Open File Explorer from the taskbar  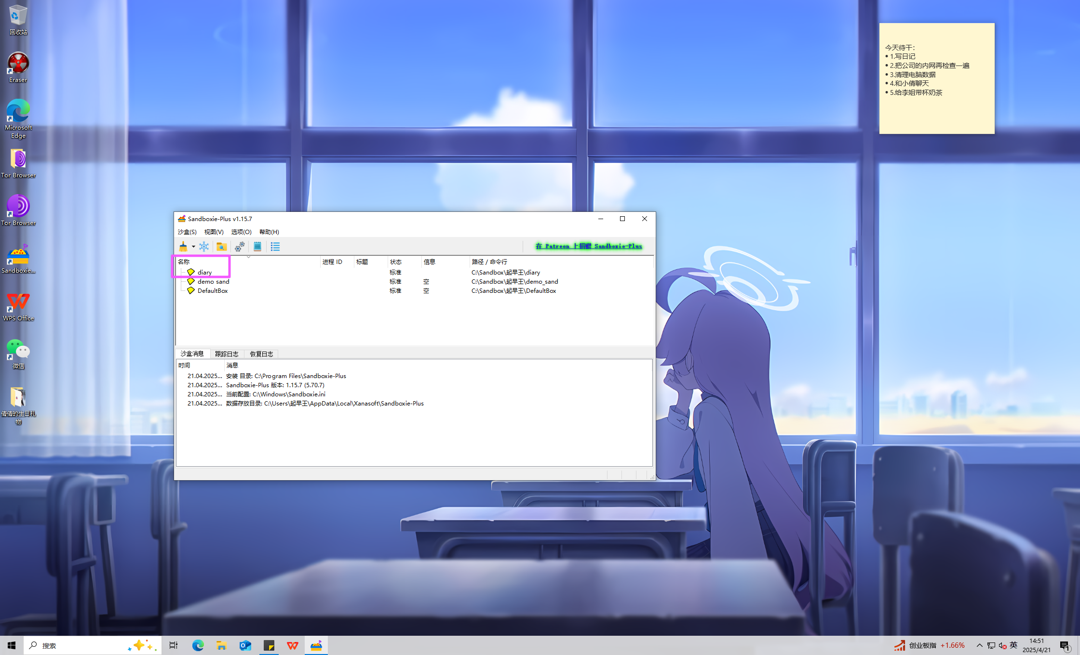pyautogui.click(x=221, y=645)
